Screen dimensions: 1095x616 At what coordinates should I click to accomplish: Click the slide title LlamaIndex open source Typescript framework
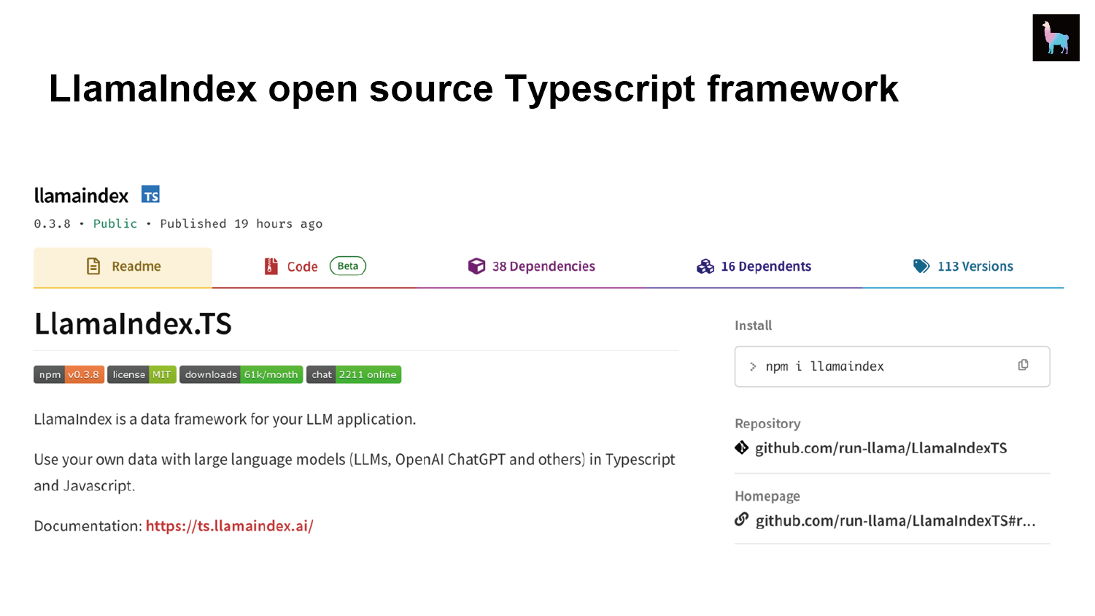pyautogui.click(x=473, y=89)
